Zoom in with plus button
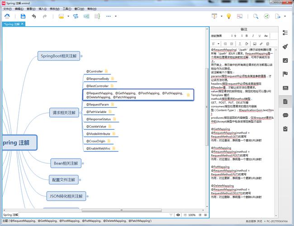Image resolution: width=294 pixels, height=226 pixels. pos(200,215)
